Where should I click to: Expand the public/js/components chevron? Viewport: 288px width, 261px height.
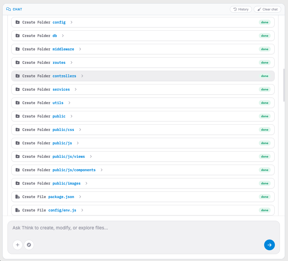coord(102,170)
